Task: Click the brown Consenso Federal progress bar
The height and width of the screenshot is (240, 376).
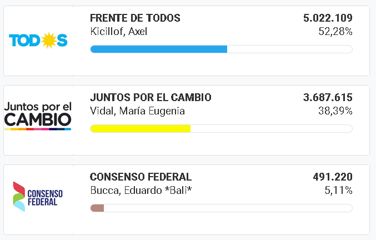Action: click(97, 208)
